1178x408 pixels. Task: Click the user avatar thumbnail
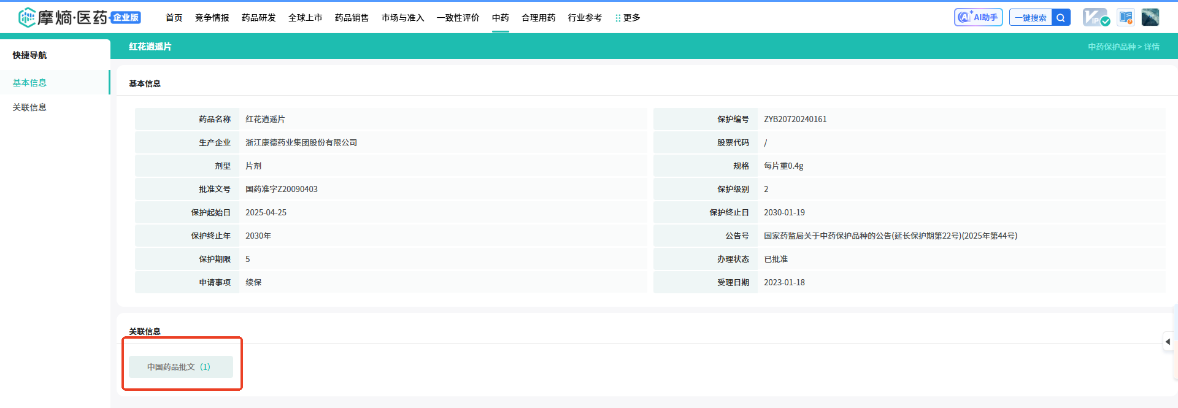point(1150,17)
